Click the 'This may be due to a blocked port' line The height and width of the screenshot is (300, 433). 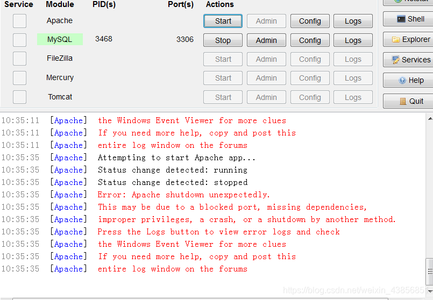coord(232,207)
